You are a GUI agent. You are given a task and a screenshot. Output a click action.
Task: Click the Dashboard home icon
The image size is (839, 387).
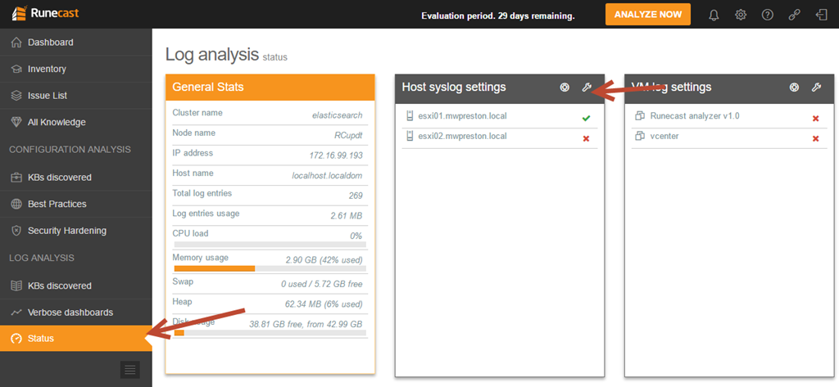click(16, 43)
